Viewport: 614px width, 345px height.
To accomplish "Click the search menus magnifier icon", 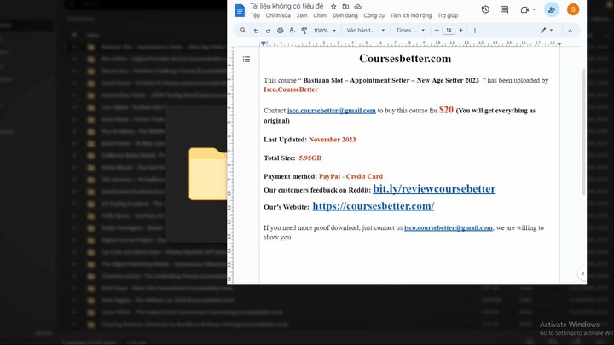I will 243,31.
